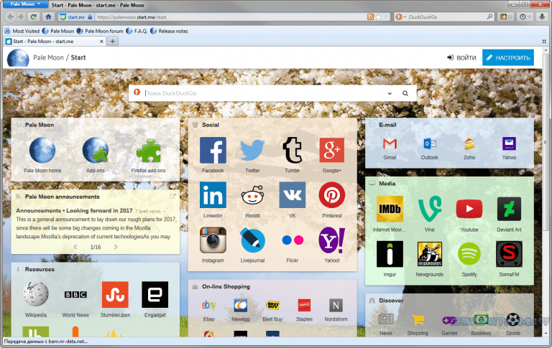
Task: Open Yahoo mail icon in E-mail panel
Action: click(x=509, y=144)
